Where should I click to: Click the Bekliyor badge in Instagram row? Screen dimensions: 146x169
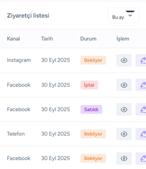[93, 60]
